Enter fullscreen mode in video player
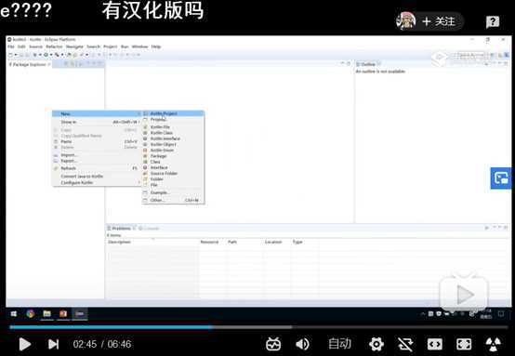 coord(464,344)
